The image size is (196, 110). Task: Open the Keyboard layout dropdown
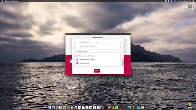pyautogui.click(x=106, y=42)
